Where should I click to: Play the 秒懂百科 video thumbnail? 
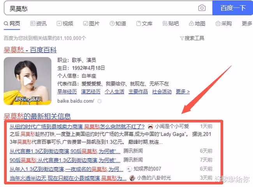click(x=28, y=81)
